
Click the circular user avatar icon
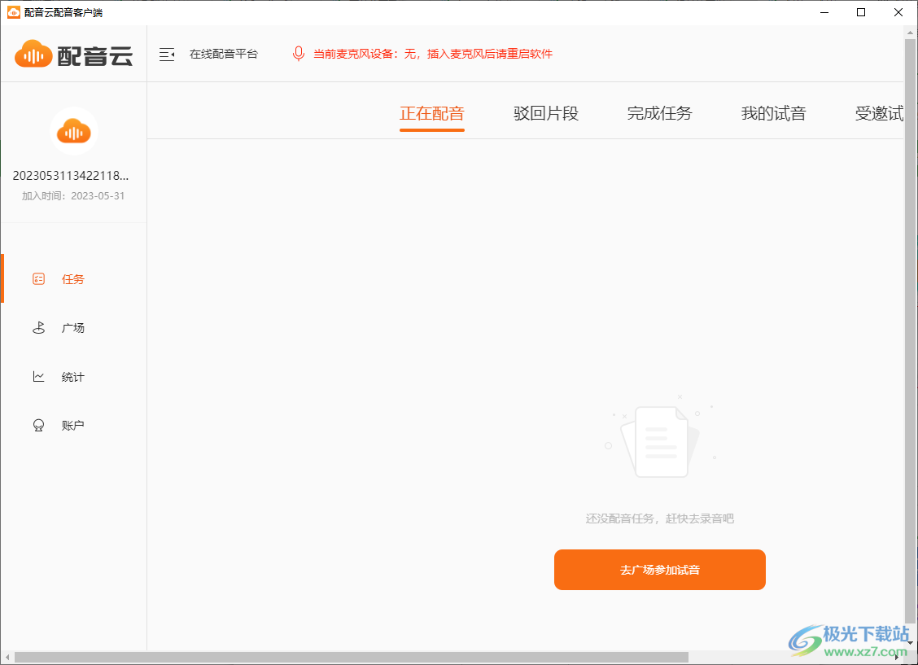[73, 130]
